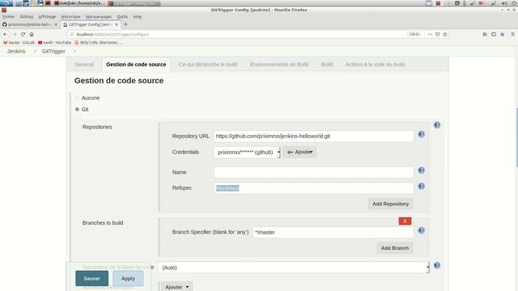The width and height of the screenshot is (518, 291).
Task: Go back with the browser back arrow
Action: [6, 34]
